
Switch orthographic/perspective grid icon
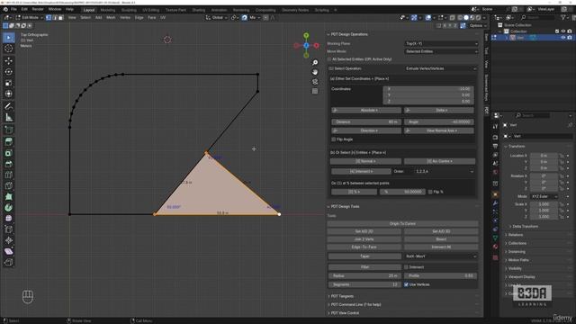315,91
